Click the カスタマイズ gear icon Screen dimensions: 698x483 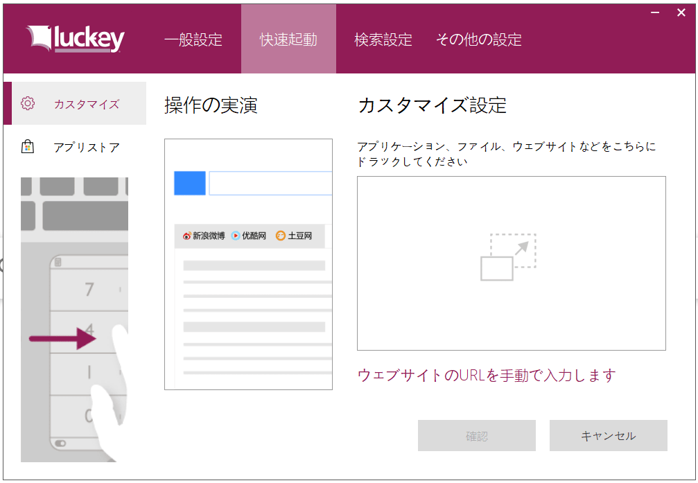point(28,103)
